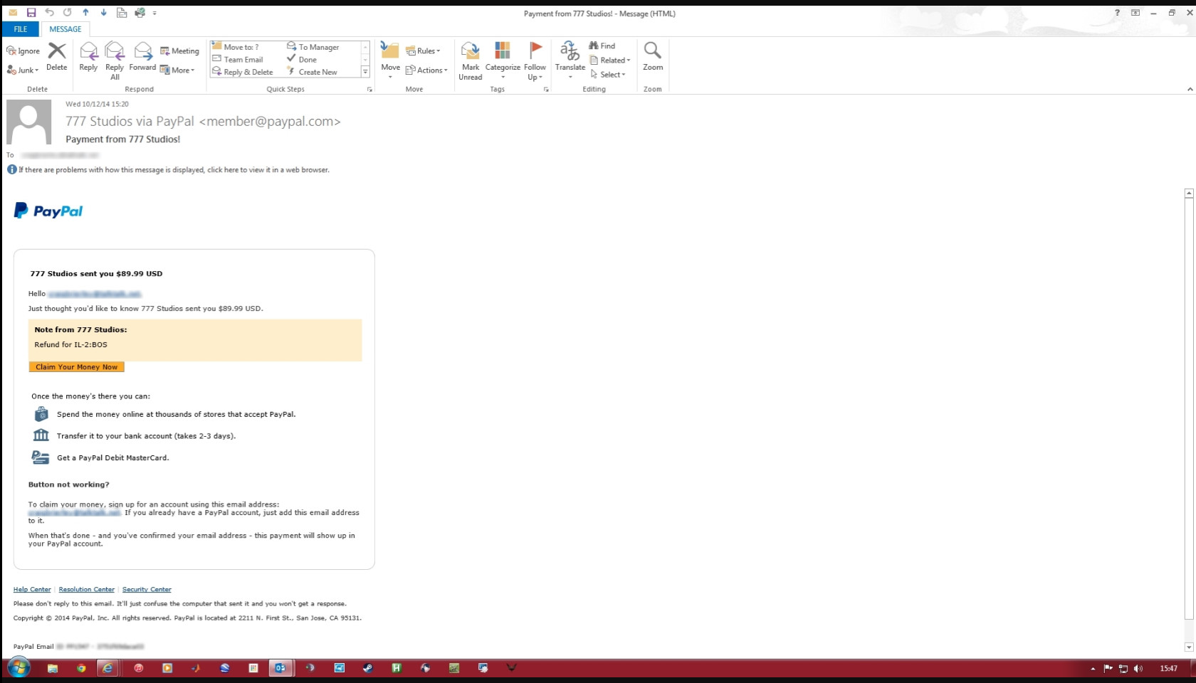Open Outlook Help question mark
The image size is (1196, 683).
[1117, 13]
